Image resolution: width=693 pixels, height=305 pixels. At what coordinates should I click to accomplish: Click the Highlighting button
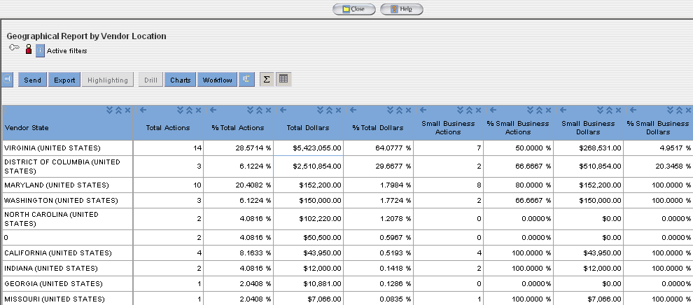(x=107, y=80)
